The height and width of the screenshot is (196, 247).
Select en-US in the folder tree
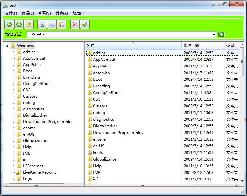(x=28, y=134)
